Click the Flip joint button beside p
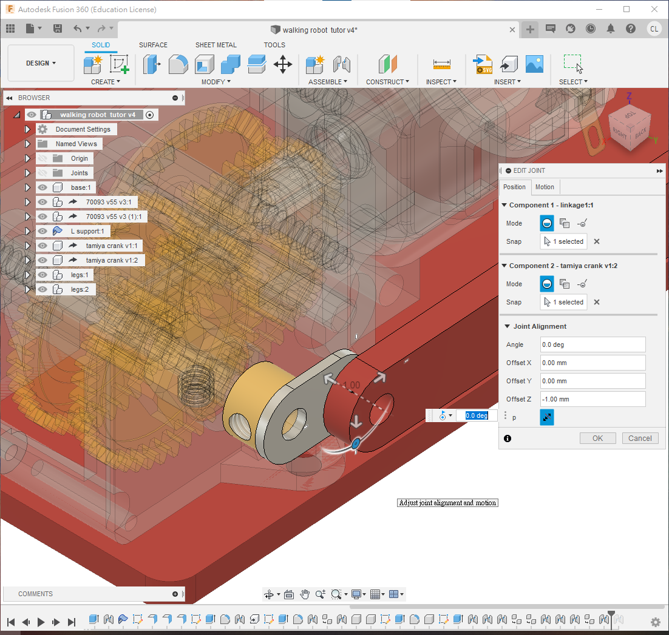 [x=546, y=417]
